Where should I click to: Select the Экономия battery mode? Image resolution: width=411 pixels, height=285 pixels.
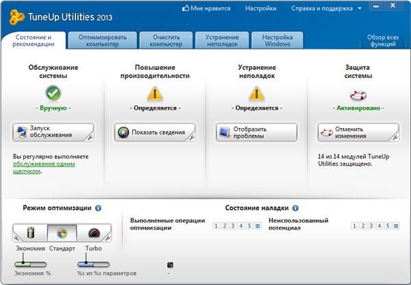click(31, 233)
